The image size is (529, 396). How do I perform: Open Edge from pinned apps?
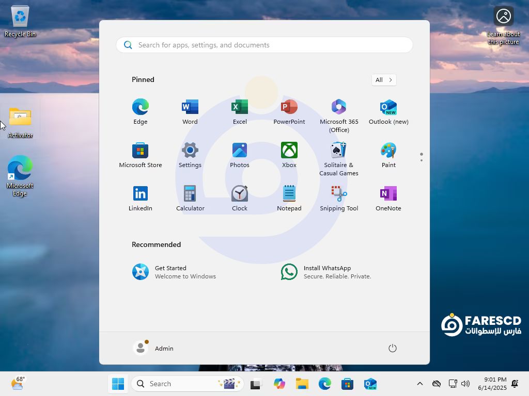(141, 112)
